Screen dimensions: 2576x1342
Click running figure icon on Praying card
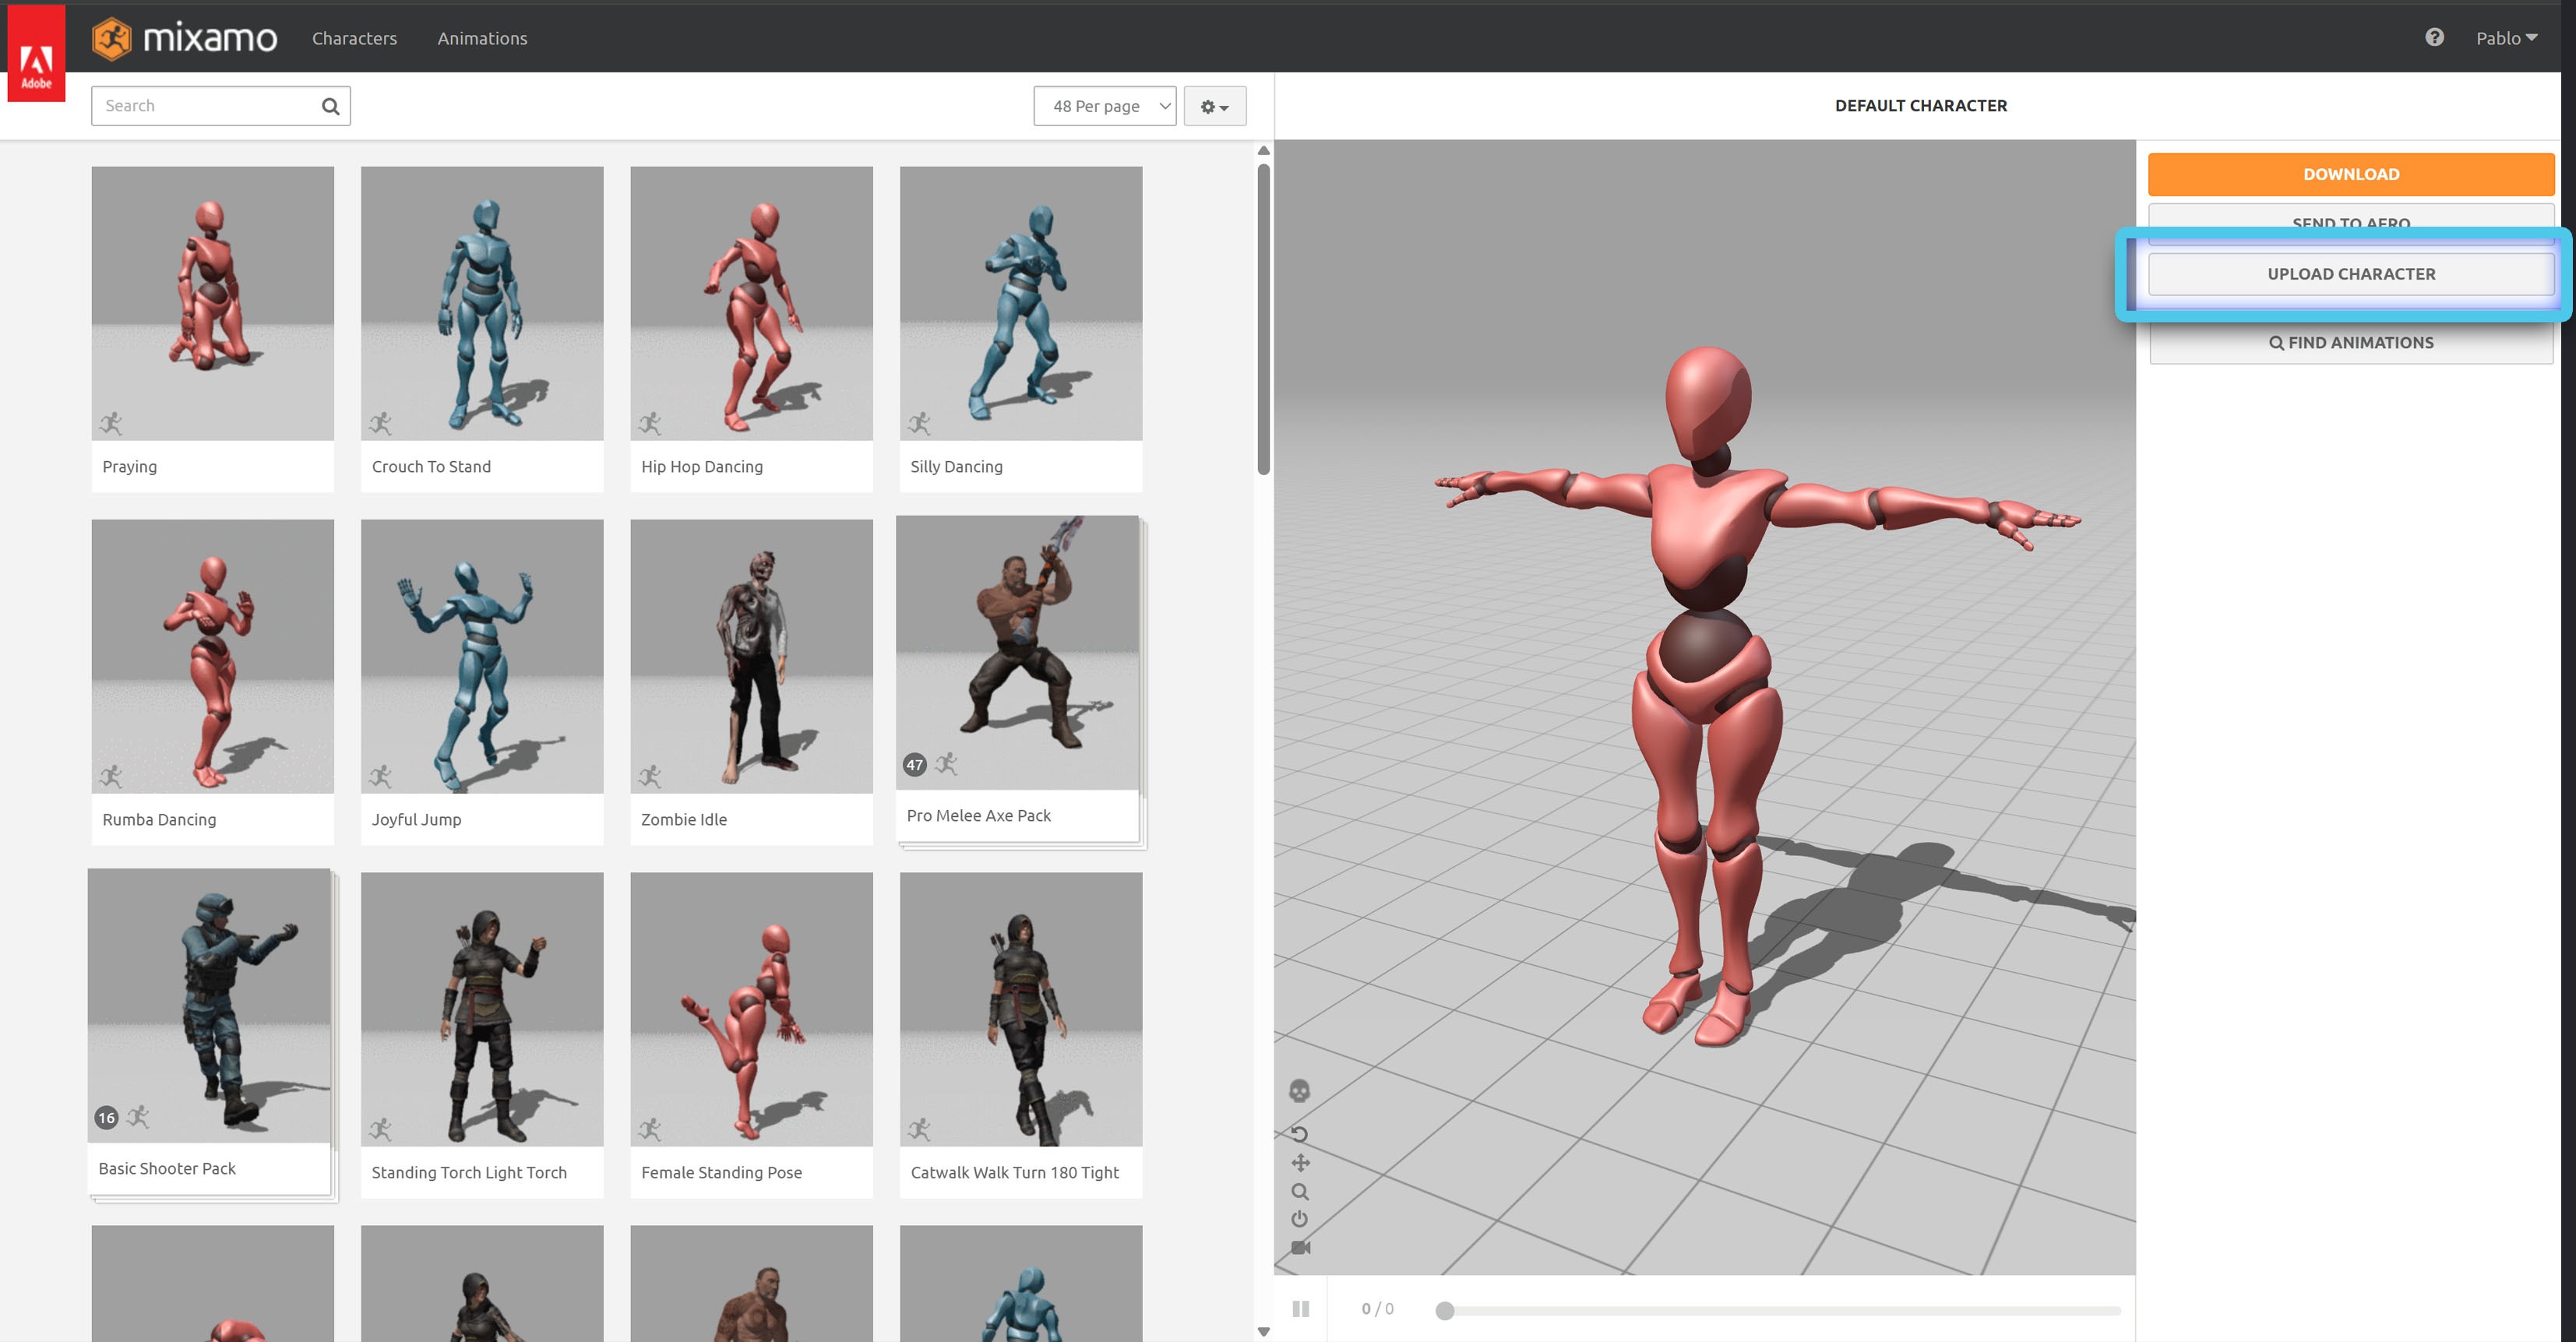click(111, 424)
